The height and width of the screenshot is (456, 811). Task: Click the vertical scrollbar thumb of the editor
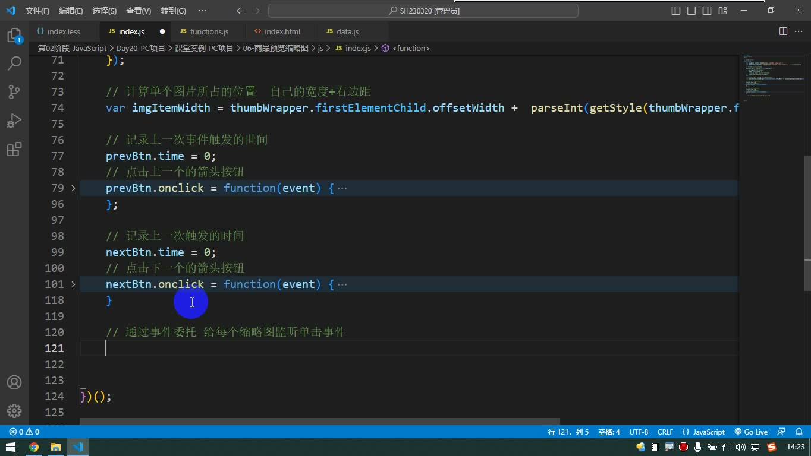click(x=807, y=207)
